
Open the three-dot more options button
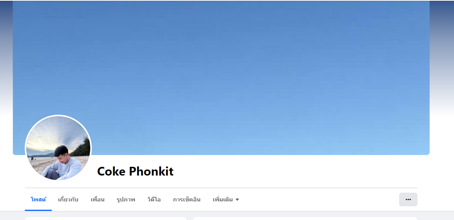[x=408, y=199]
